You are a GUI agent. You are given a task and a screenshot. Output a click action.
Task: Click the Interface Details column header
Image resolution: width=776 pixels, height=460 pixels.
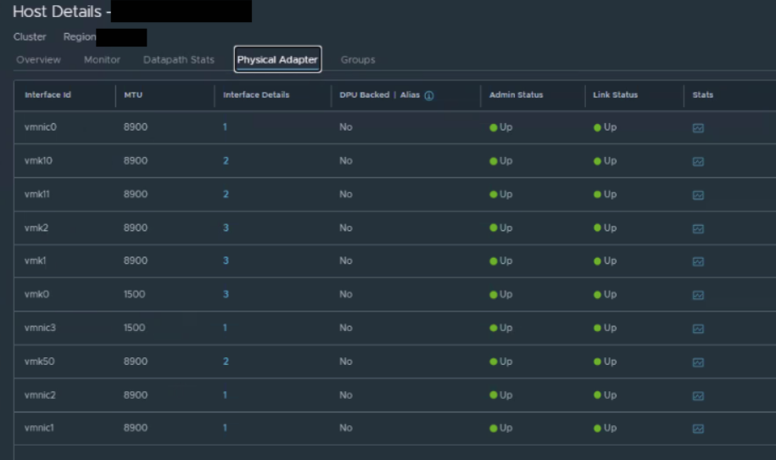tap(256, 94)
